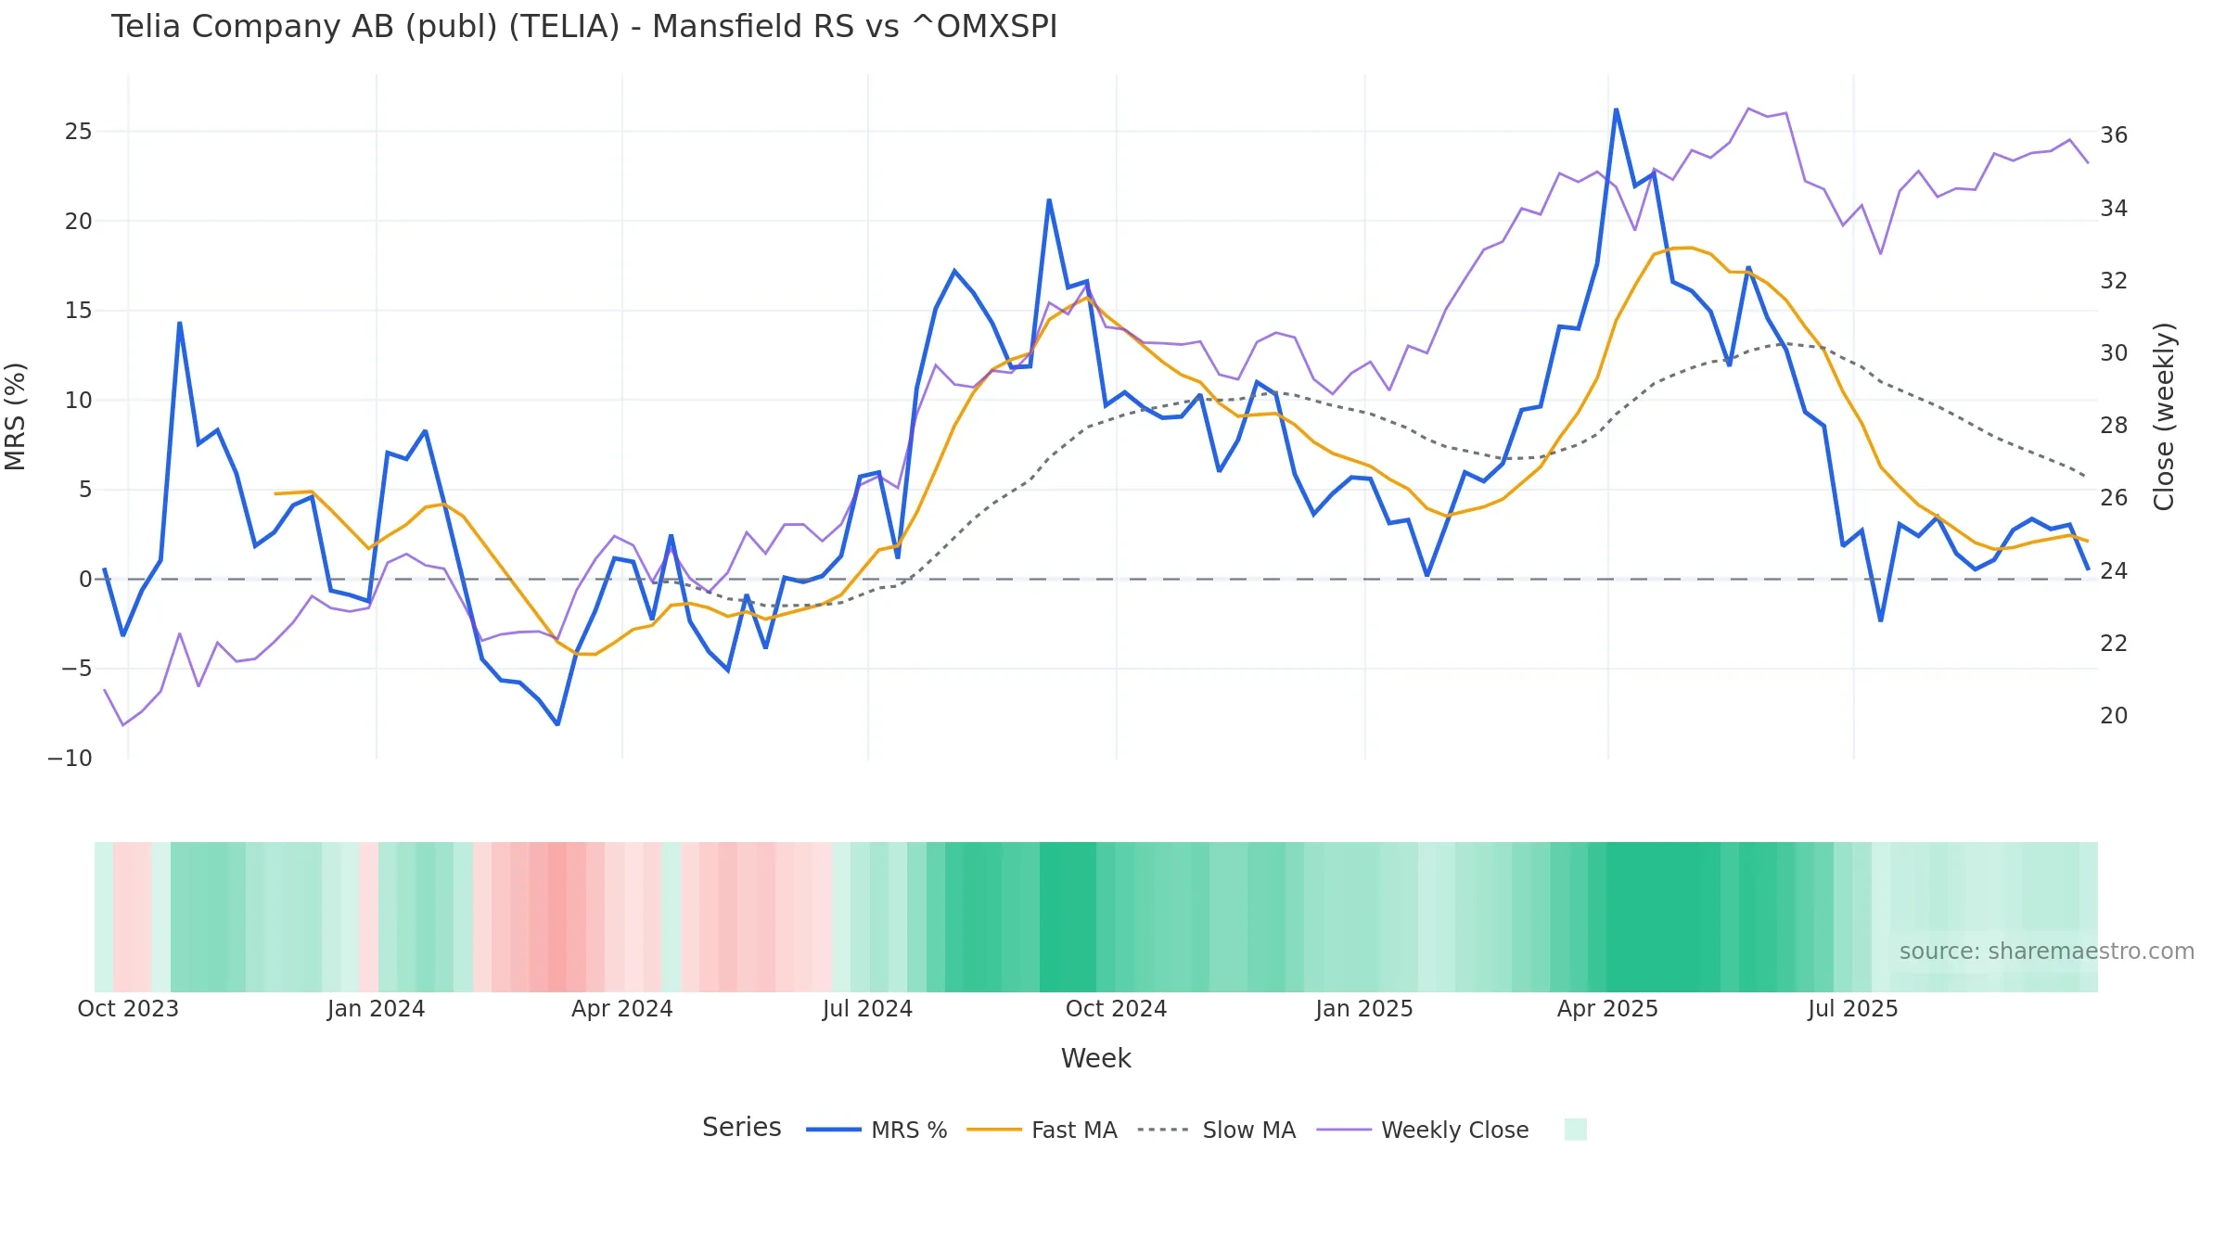Click the darkest red heatmap band before April 2024
2226x1252 pixels.
[x=556, y=917]
